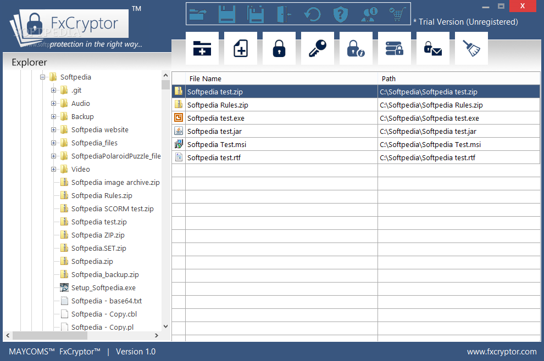Expand the Softpedia_files folder node
Screen dimensions: 544x361
(x=53, y=143)
